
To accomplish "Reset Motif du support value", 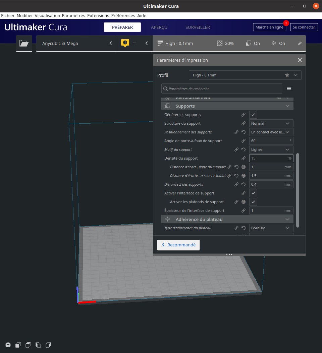I will tap(244, 150).
